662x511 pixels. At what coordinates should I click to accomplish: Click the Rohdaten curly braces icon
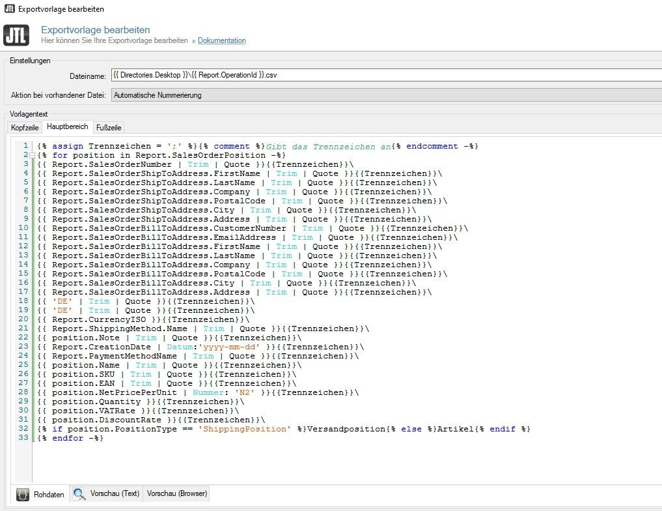pos(23,494)
